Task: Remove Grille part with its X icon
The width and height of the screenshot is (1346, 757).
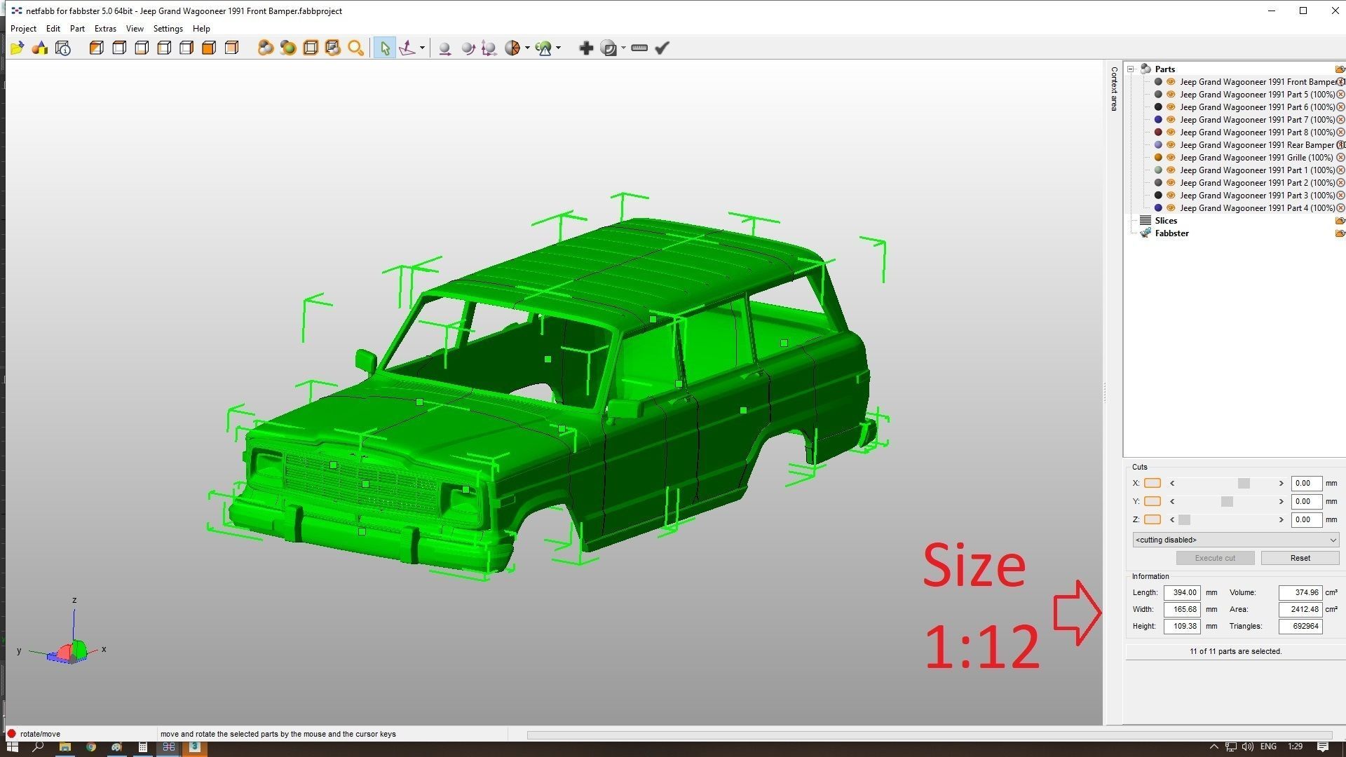Action: pyautogui.click(x=1340, y=158)
